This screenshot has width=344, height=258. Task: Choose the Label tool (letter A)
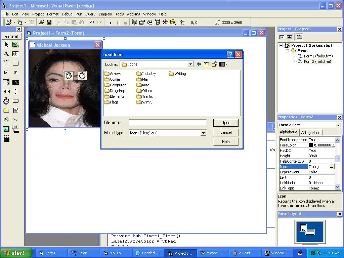click(6, 54)
